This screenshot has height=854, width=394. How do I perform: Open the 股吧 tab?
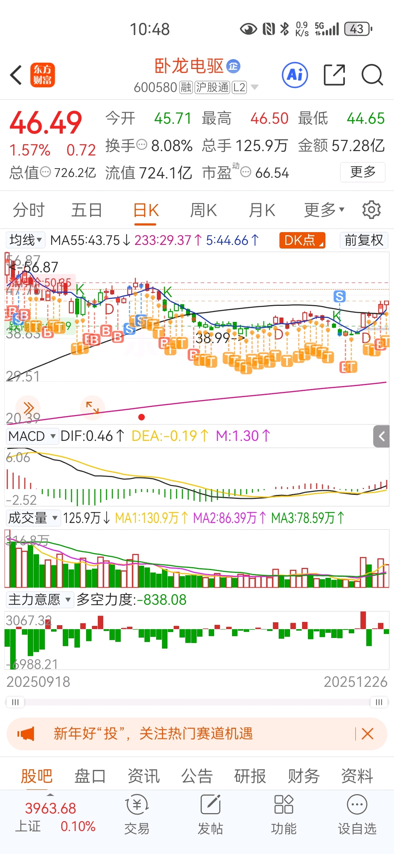36,776
